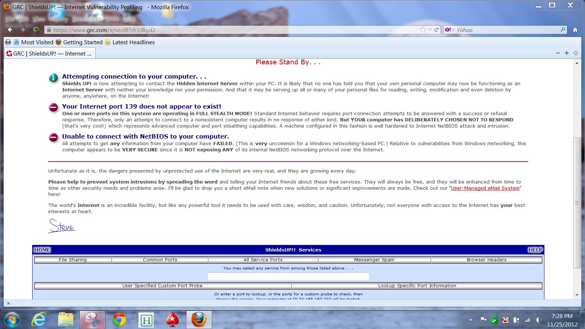
Task: Click the HELP button in ShieldsUP services
Action: [x=535, y=250]
